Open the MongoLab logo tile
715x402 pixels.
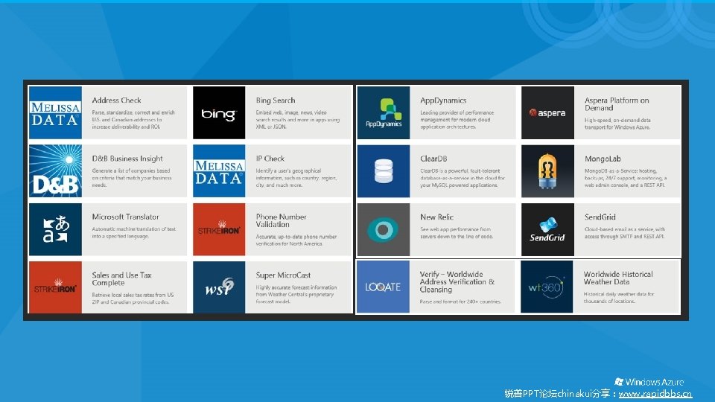point(547,171)
